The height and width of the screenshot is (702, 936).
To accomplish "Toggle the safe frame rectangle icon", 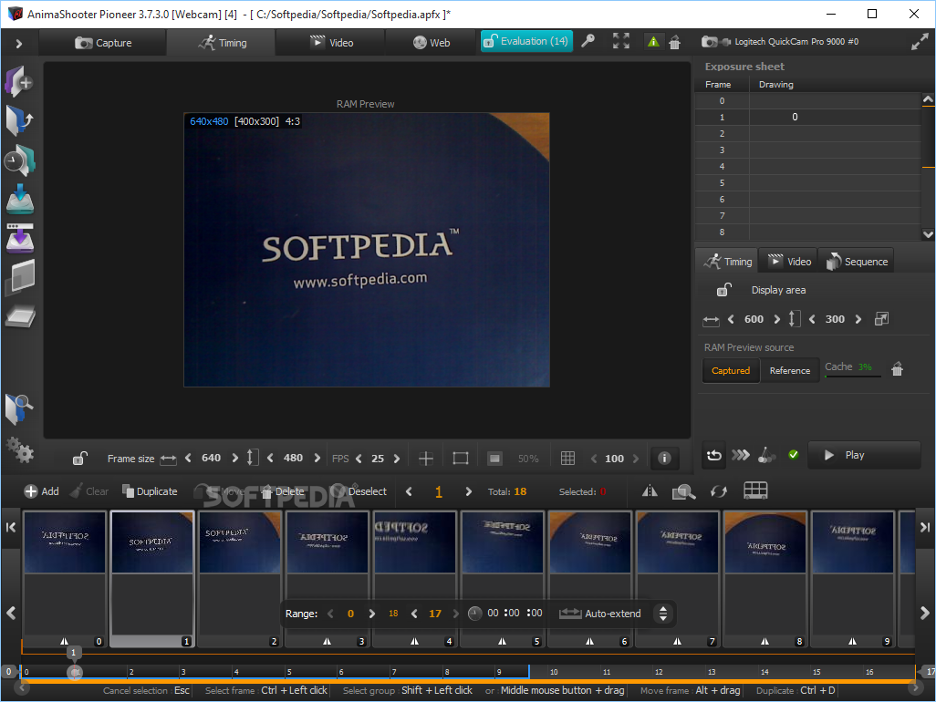I will pyautogui.click(x=460, y=458).
